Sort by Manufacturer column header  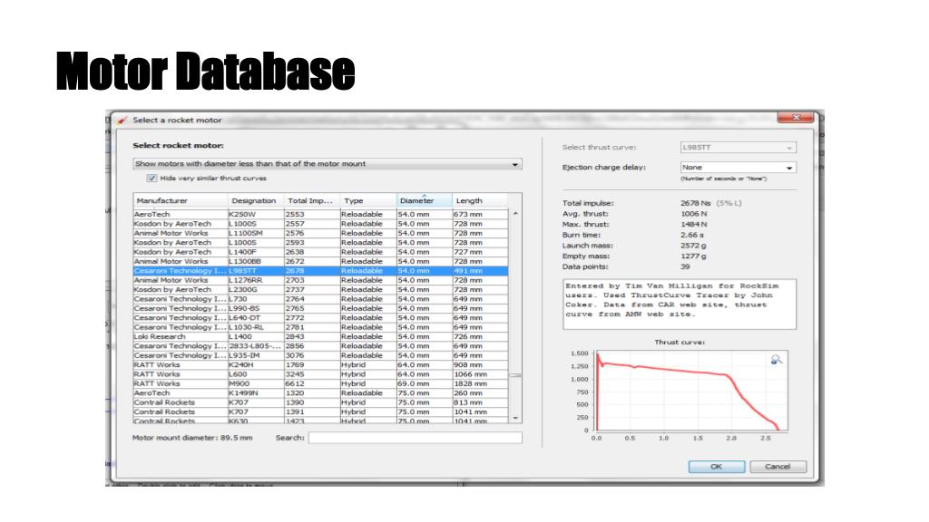click(x=181, y=200)
